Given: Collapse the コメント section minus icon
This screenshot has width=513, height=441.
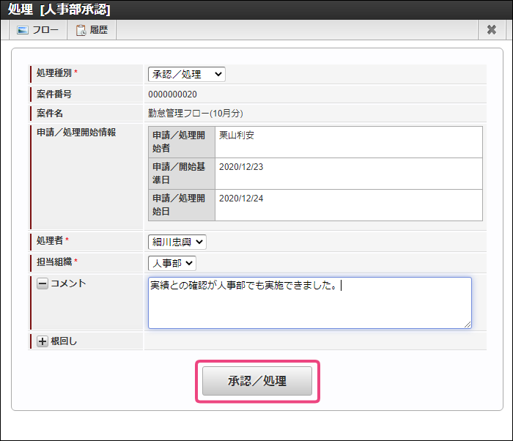Looking at the screenshot, I should pos(42,284).
